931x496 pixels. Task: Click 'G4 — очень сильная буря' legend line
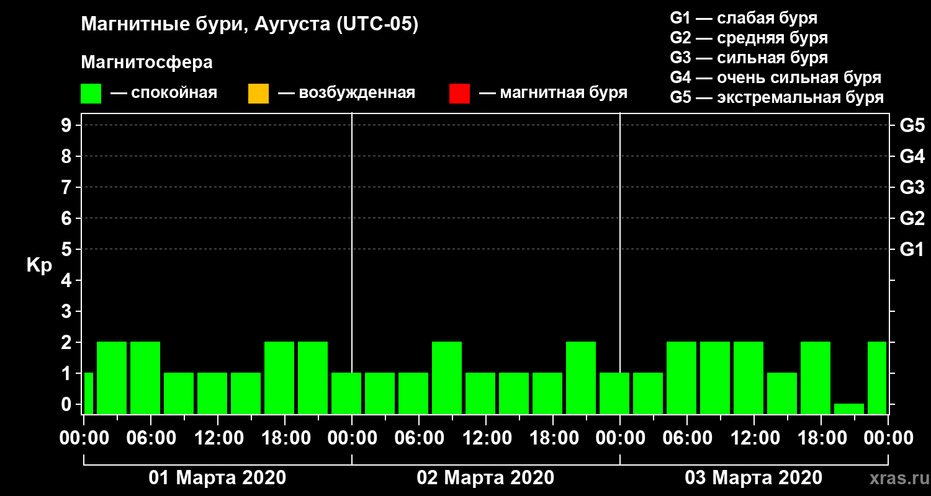coord(775,77)
